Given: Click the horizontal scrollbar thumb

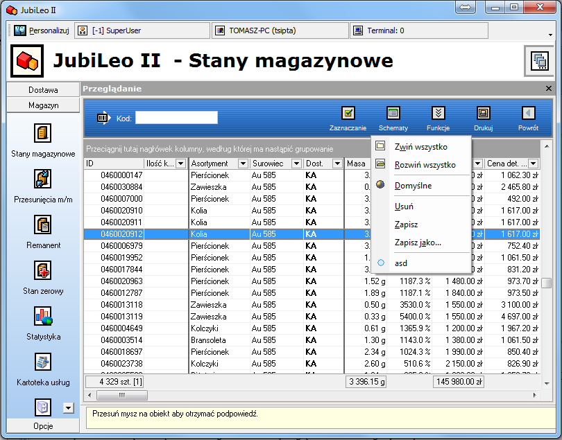Looking at the screenshot, I should click(x=122, y=395).
